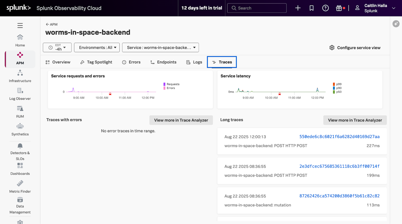Select the Infrastructure icon in the sidebar

point(20,76)
